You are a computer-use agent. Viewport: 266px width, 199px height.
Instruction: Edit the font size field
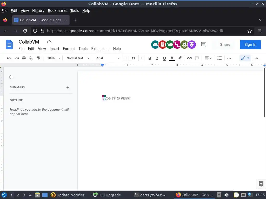pyautogui.click(x=133, y=58)
